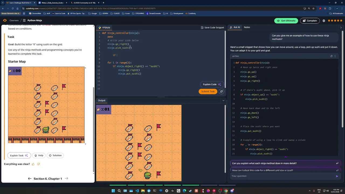Open the Courses link in header

14,20
